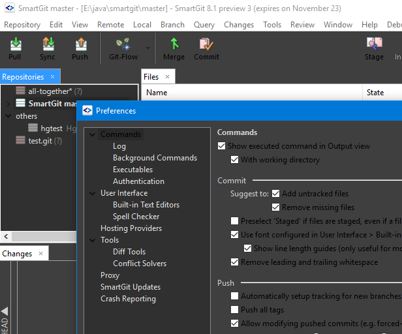
Task: Close the Repositories tab
Action: pos(53,76)
